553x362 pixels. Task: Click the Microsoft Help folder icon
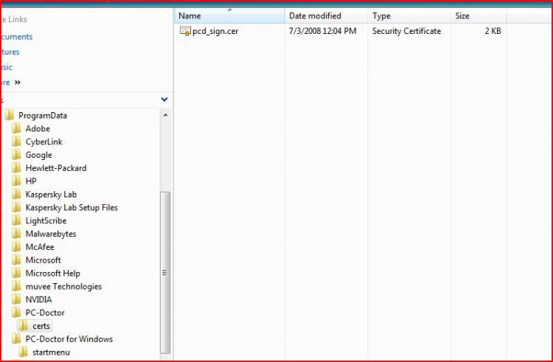point(16,274)
